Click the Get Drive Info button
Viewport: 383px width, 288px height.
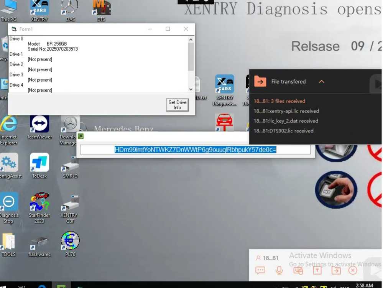[177, 105]
